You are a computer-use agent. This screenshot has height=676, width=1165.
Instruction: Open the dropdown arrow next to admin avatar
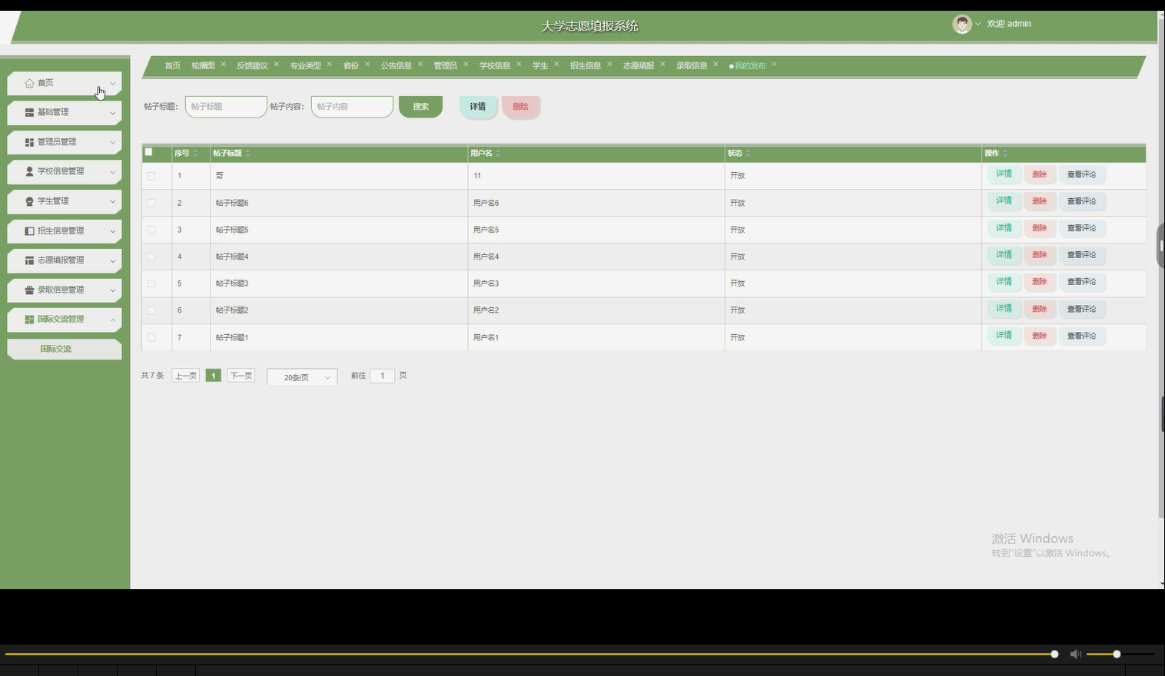pos(978,24)
